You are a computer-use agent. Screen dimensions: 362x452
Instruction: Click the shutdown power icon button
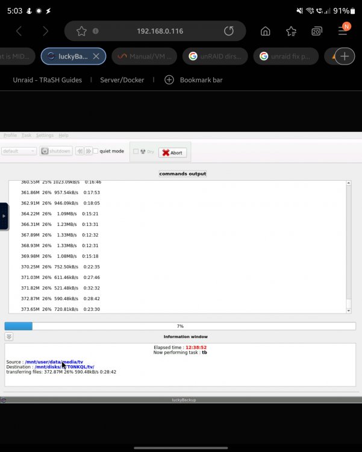pyautogui.click(x=45, y=151)
